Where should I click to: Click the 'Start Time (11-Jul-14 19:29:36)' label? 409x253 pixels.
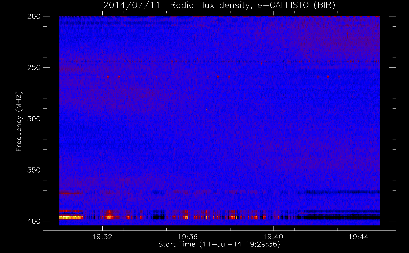219,244
